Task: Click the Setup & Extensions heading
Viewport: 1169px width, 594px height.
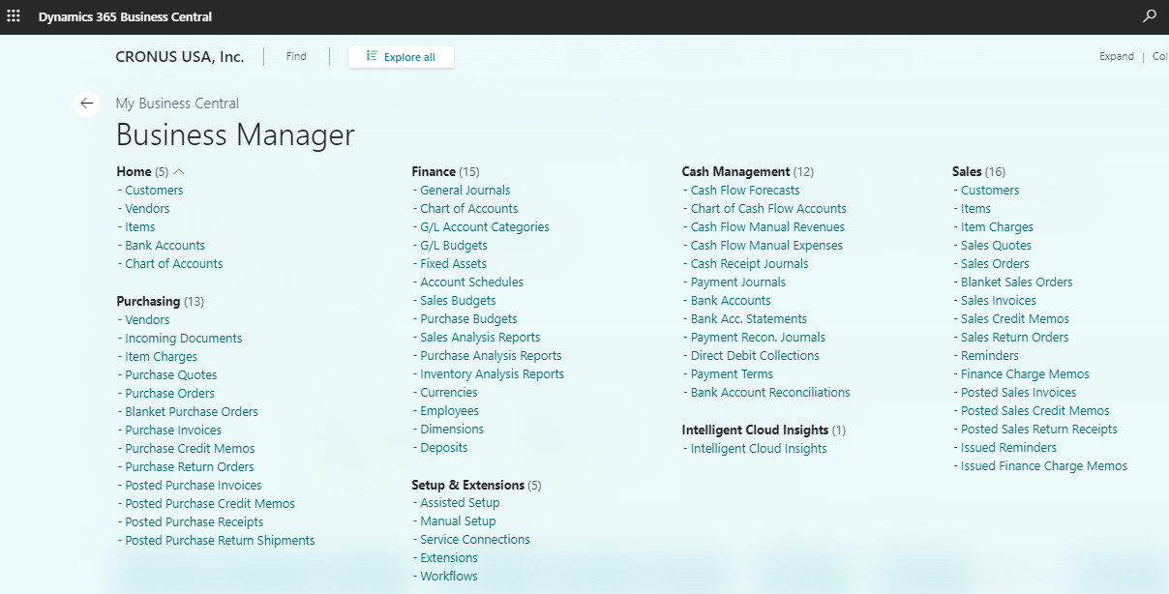Action: pos(467,486)
